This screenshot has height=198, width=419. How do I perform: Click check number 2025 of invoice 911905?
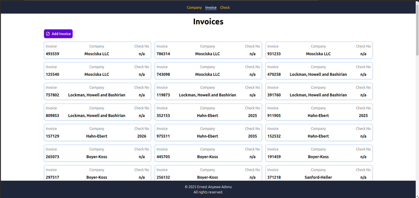[x=363, y=116]
